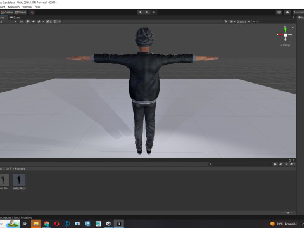
Task: Open the component tools icon in the scene toolbar
Action: pos(226,22)
